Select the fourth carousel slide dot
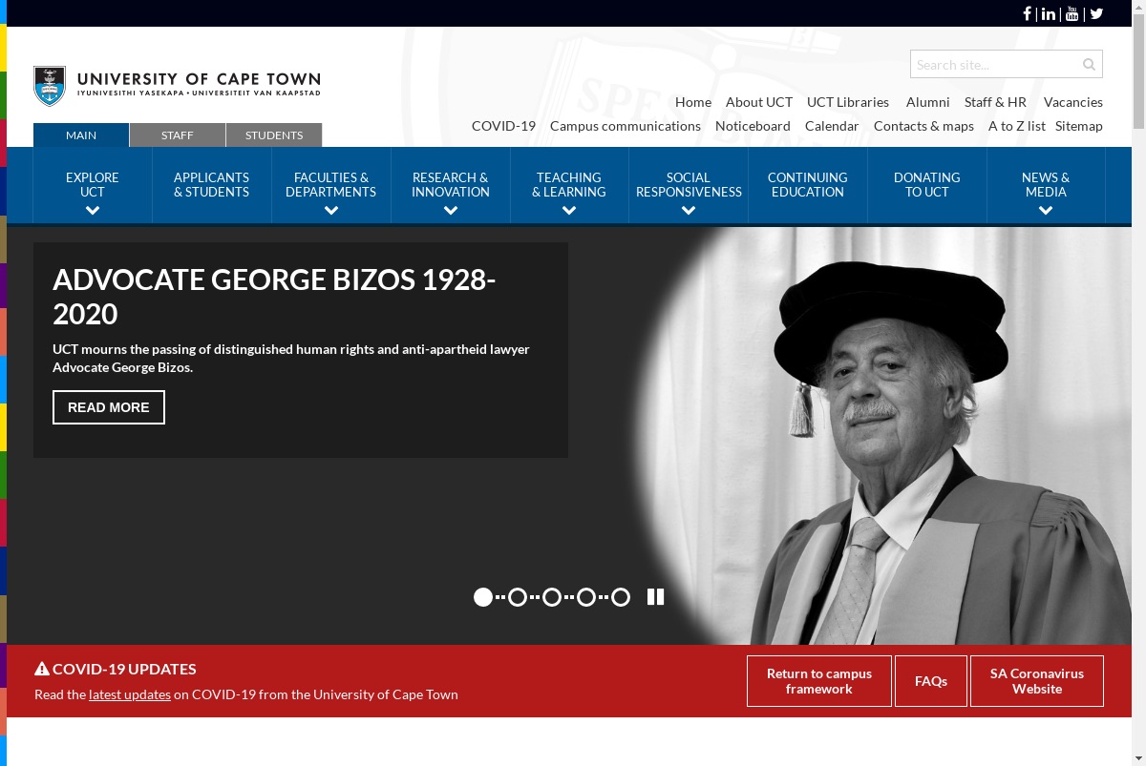The image size is (1146, 766). pyautogui.click(x=586, y=597)
